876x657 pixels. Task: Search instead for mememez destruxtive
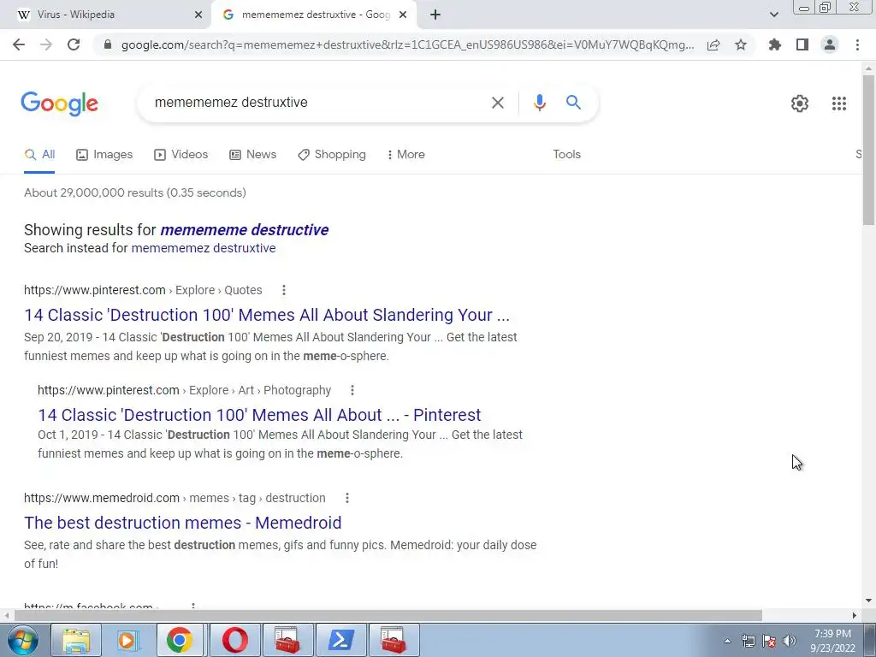[204, 248]
